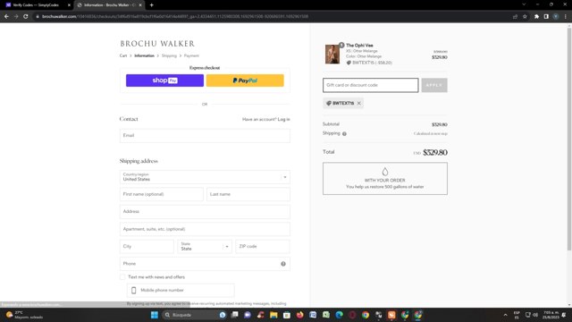Screen dimensions: 572x322
Task: Open the Chrome profile avatar
Action: [556, 16]
